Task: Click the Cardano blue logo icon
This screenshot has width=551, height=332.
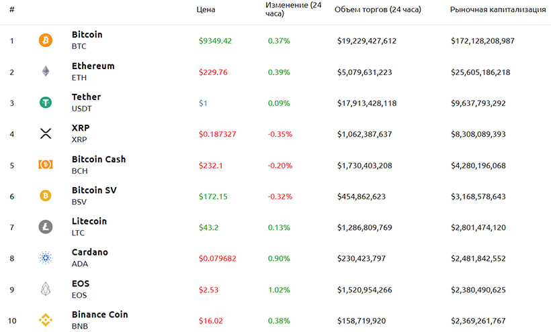Action: [x=46, y=258]
